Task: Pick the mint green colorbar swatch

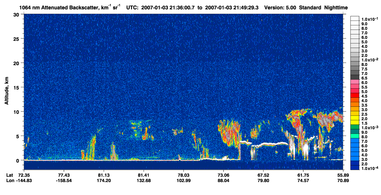Action: point(355,136)
